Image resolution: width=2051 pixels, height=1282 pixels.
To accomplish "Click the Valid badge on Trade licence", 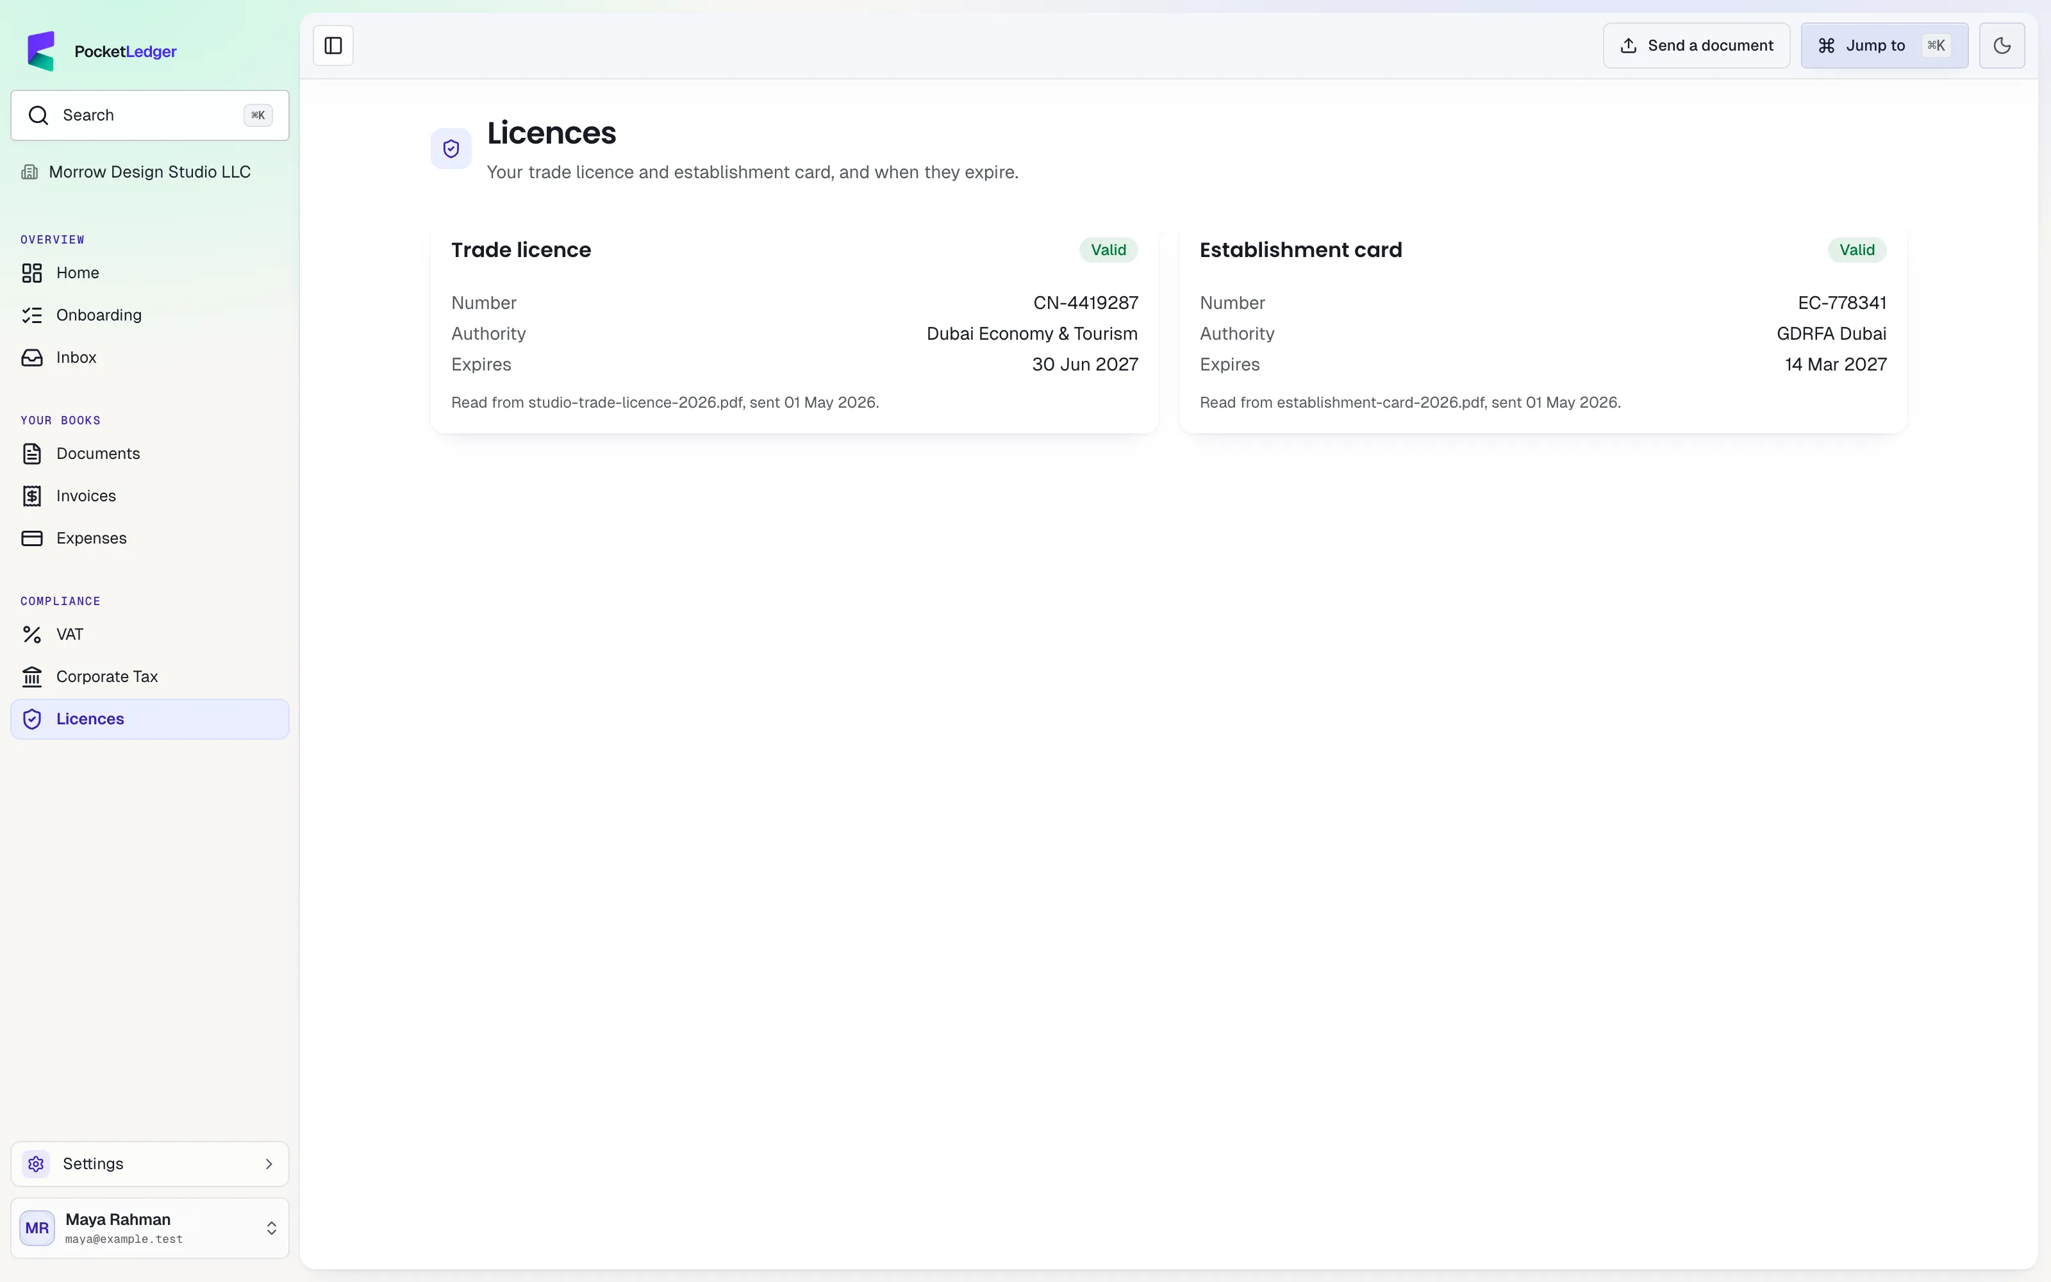I will pos(1109,250).
